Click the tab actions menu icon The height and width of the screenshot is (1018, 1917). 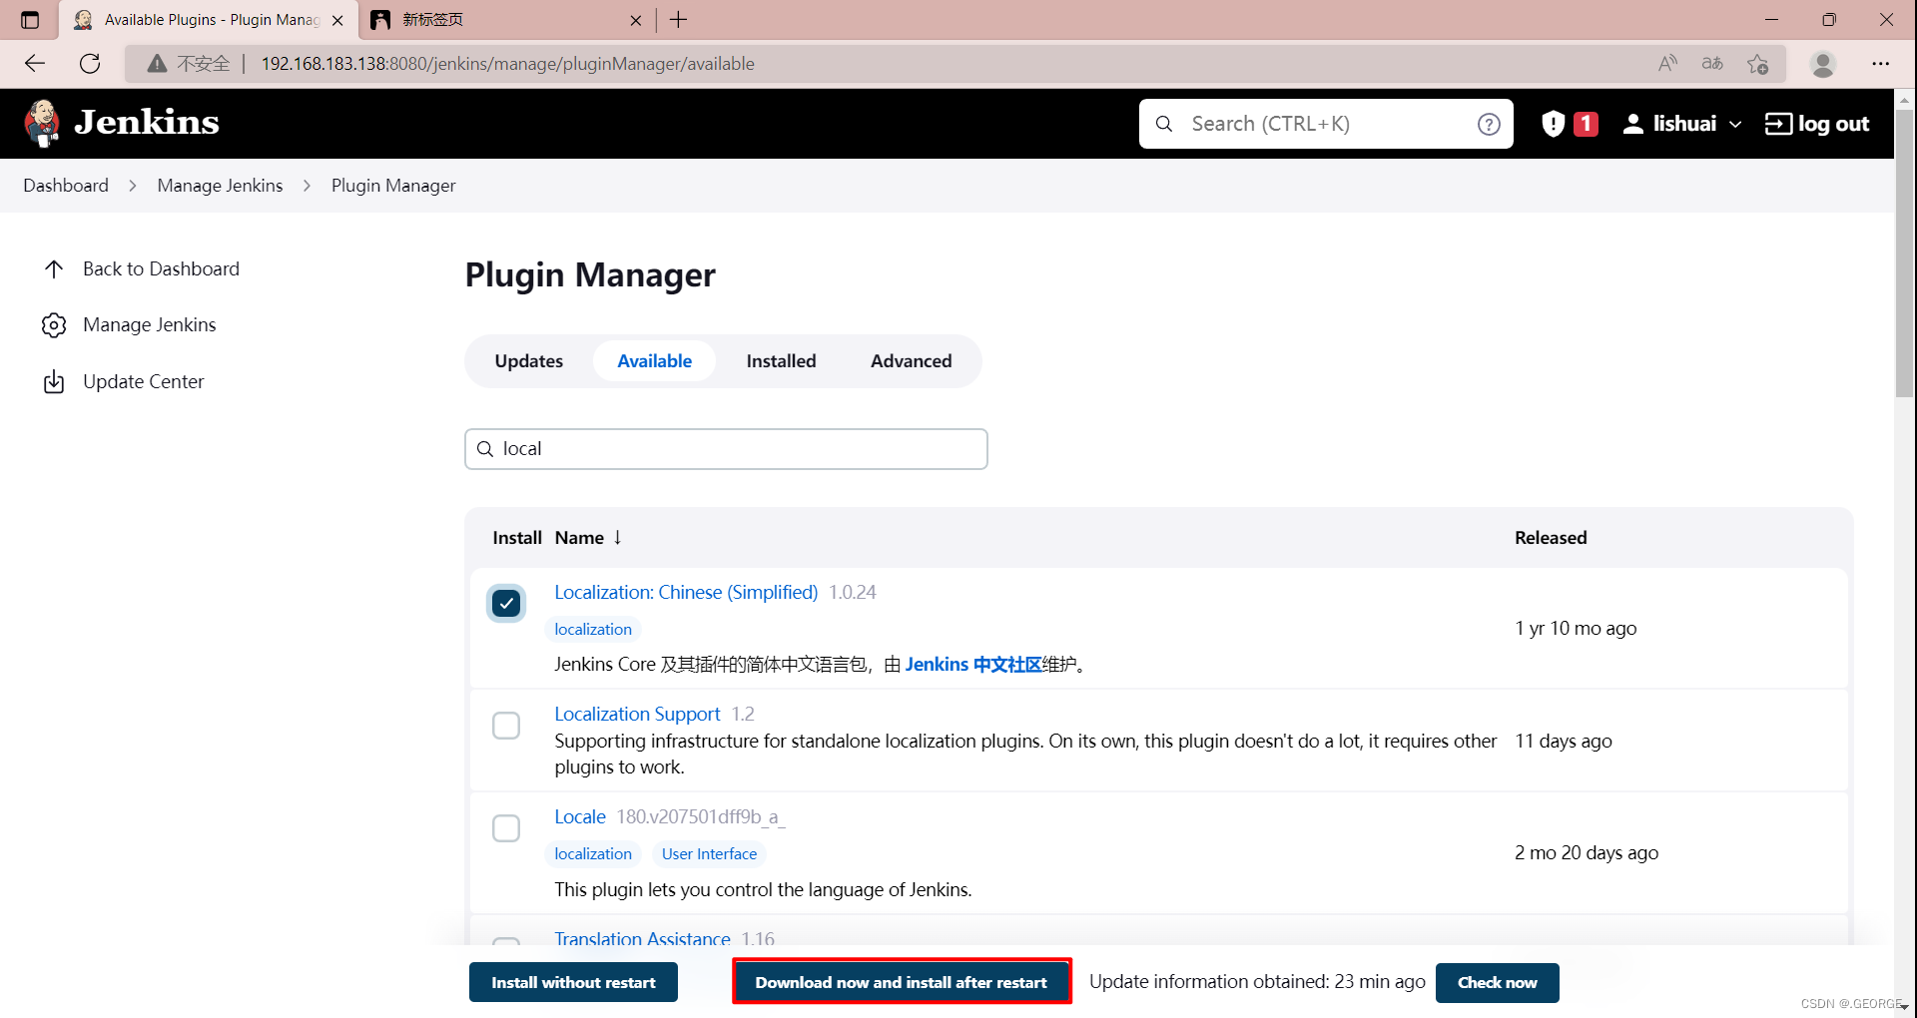coord(30,20)
